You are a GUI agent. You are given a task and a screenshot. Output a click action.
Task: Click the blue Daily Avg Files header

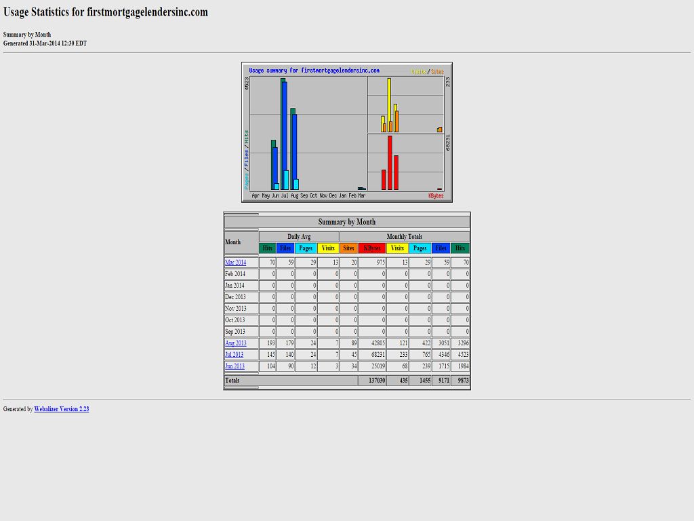tap(285, 248)
